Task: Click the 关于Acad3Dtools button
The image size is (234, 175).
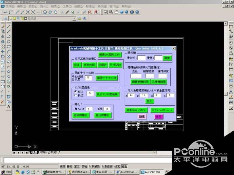Action: [162, 110]
